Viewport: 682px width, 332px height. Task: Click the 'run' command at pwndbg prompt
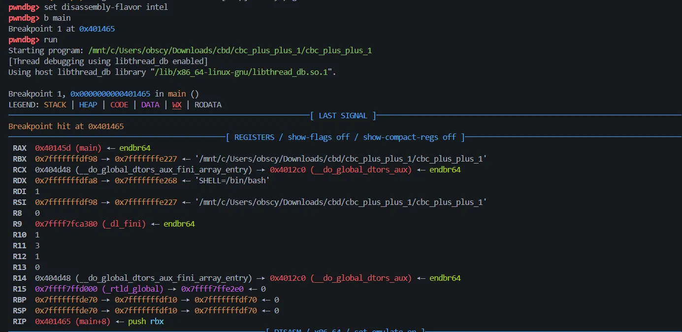pos(51,40)
